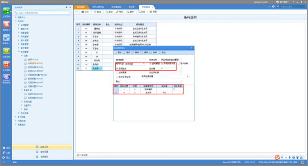The image size is (308, 166).
Task: Toggle the 条码即序列号 checkbox
Action: pos(162,64)
